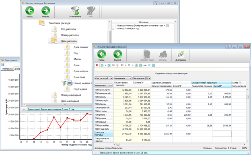
Task: Click Куриная Заморозка column header
Action: click(171, 83)
